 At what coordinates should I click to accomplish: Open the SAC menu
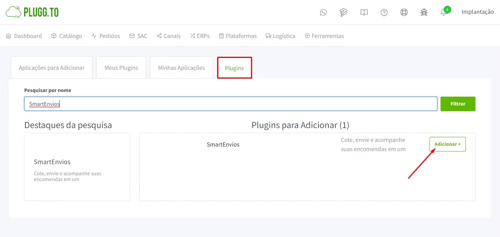click(x=138, y=36)
